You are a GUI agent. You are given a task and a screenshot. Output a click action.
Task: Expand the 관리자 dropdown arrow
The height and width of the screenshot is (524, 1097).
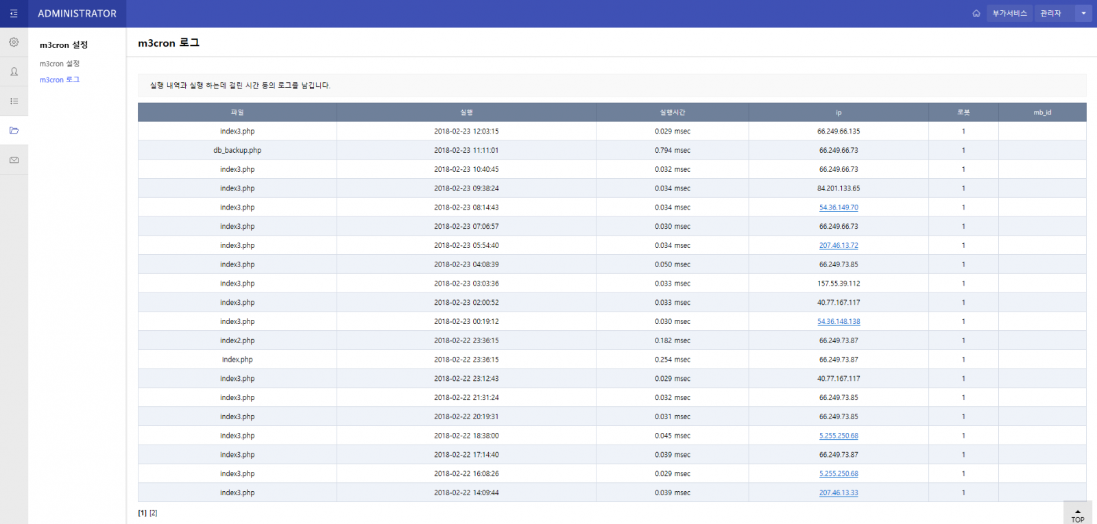(x=1083, y=14)
